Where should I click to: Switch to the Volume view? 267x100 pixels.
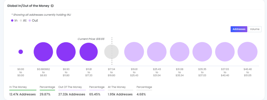tap(254, 29)
